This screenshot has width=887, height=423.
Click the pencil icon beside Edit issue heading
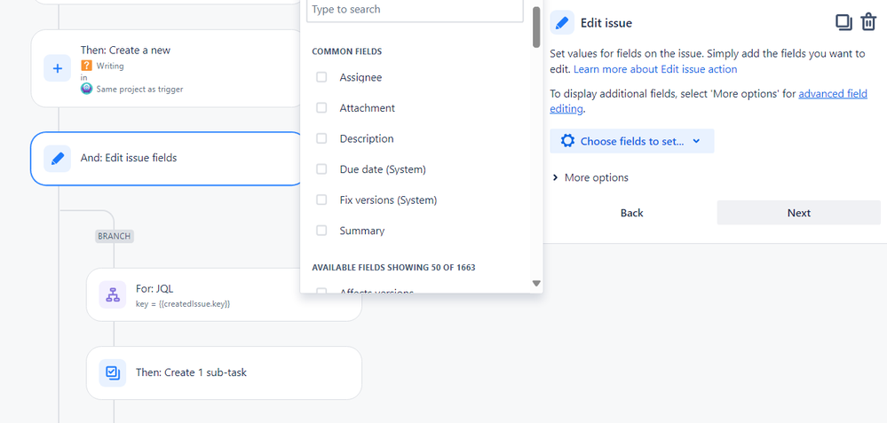pos(562,22)
